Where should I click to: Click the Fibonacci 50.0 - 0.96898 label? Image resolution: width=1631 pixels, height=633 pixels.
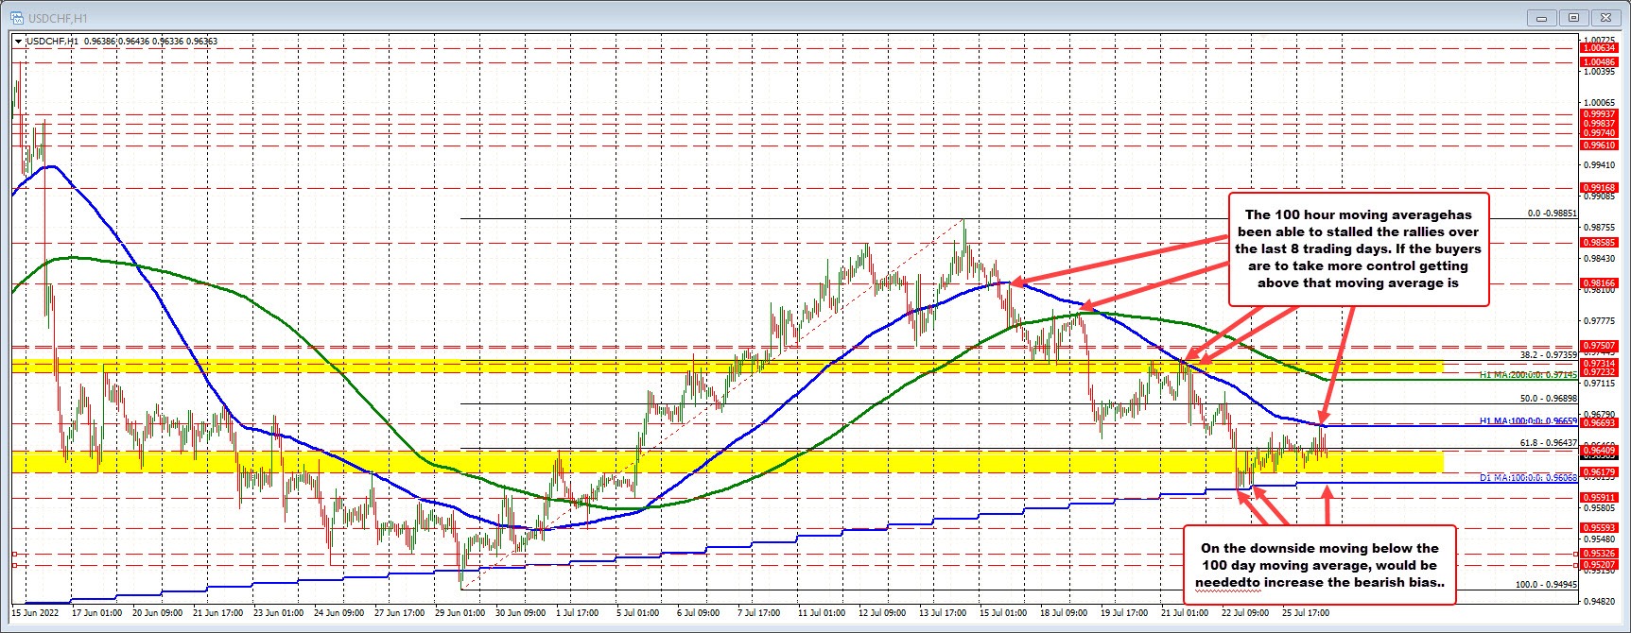pos(1548,399)
